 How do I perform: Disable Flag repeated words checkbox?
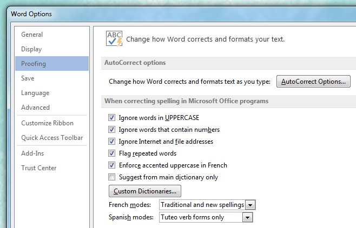click(111, 153)
